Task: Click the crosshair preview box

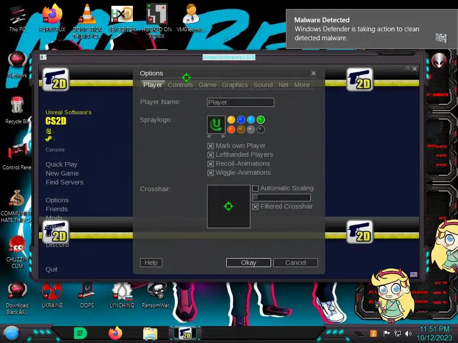Action: (x=229, y=206)
